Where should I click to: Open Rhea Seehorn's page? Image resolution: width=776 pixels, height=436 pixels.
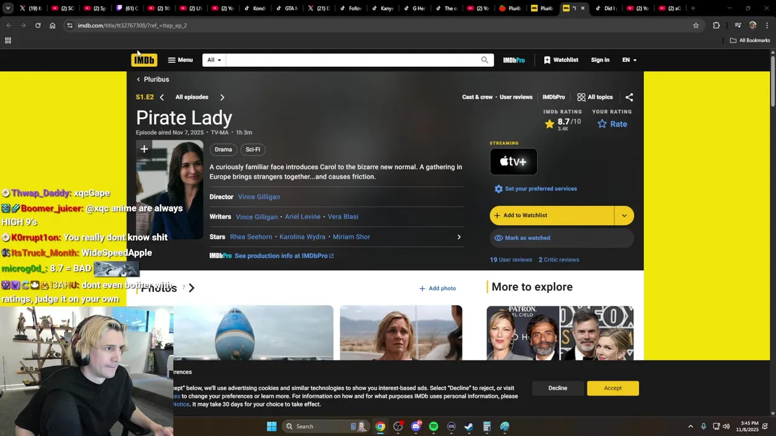251,237
